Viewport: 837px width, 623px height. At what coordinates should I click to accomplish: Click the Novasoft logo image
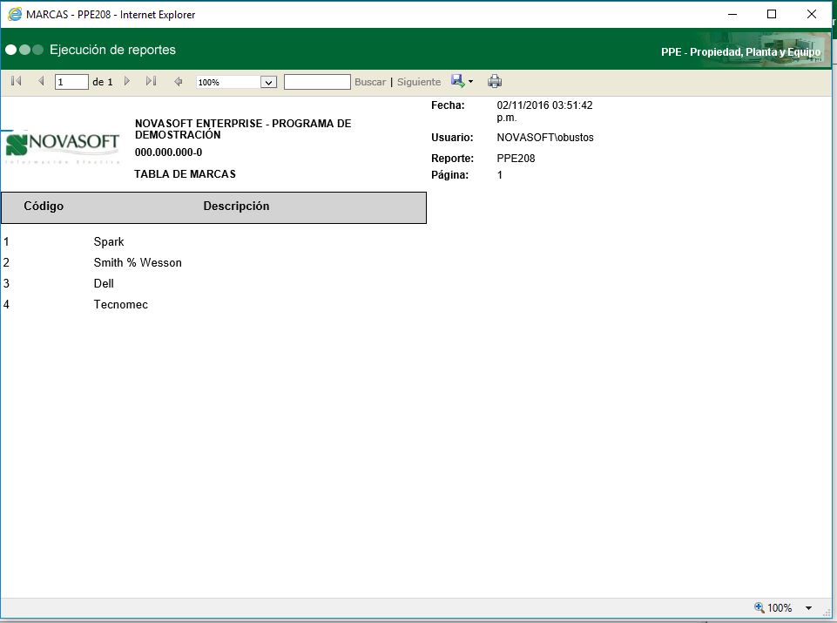click(62, 146)
